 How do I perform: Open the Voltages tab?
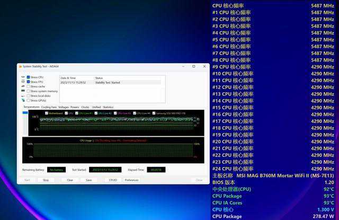coord(64,107)
